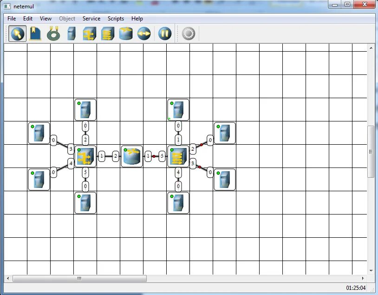Screen dimensions: 378x295
Task: Click the vertical scrollbar thumb
Action: [371, 152]
